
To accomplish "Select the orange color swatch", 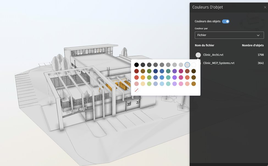I will coord(143,78).
